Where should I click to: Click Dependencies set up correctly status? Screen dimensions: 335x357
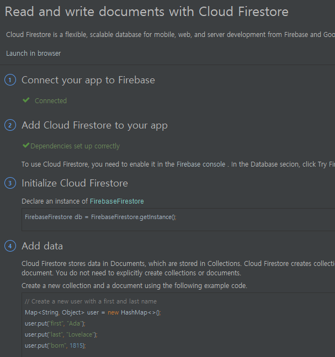coord(75,146)
